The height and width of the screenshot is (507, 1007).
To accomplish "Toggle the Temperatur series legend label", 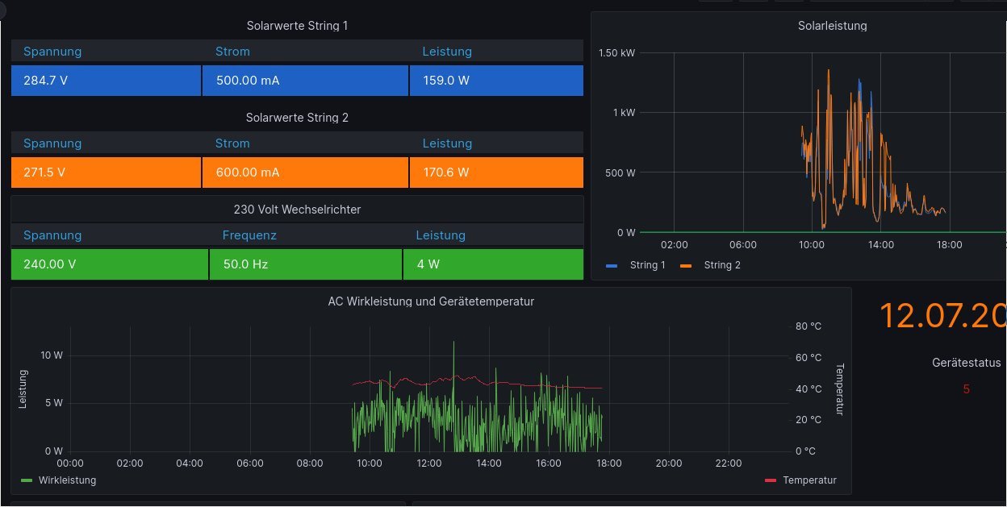I will (809, 480).
